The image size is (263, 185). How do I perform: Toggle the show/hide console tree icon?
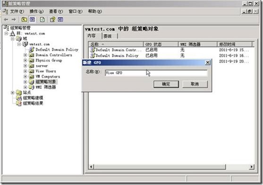32,20
